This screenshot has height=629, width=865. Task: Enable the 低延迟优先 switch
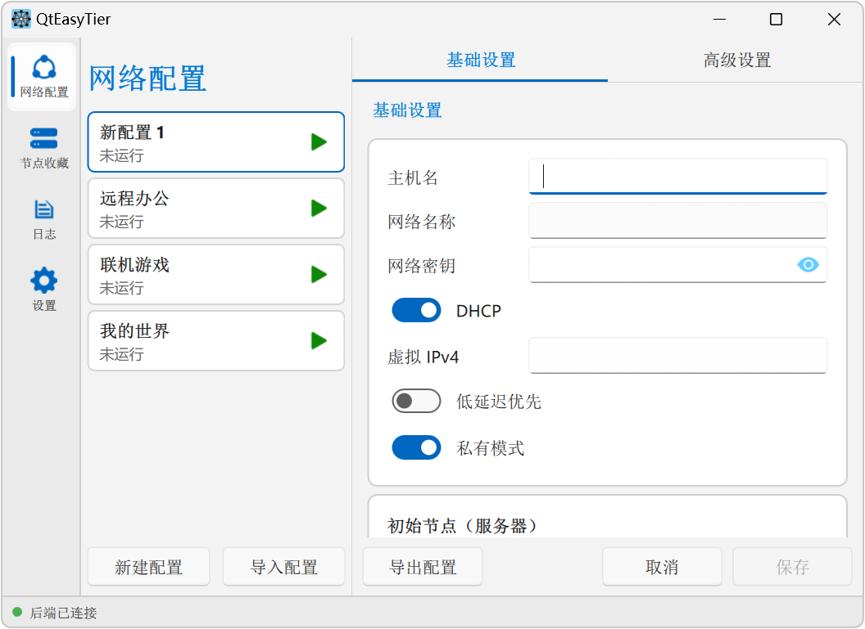pos(416,401)
